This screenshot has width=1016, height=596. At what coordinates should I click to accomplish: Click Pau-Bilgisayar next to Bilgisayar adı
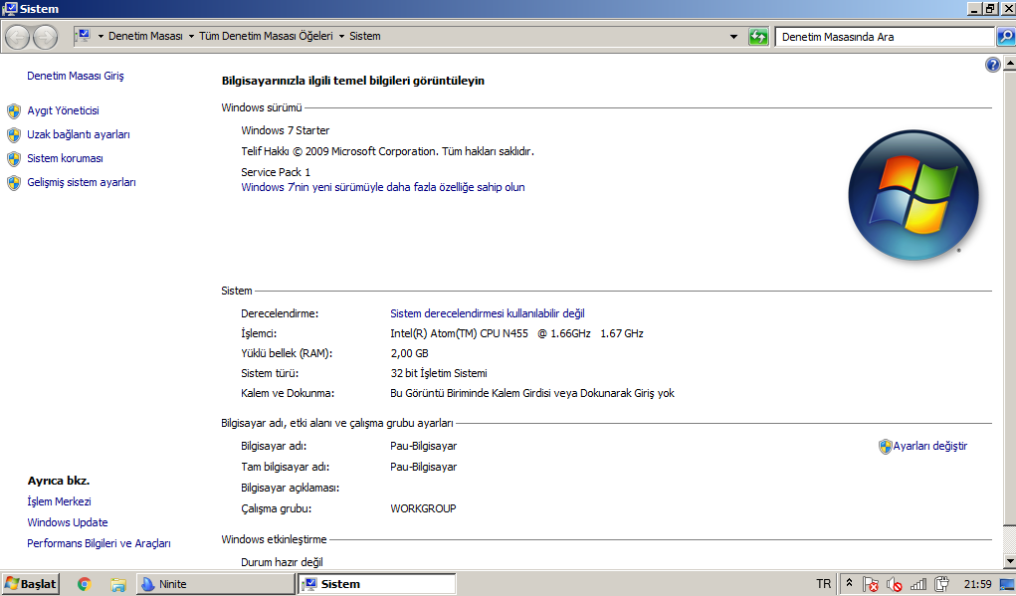[x=423, y=447]
